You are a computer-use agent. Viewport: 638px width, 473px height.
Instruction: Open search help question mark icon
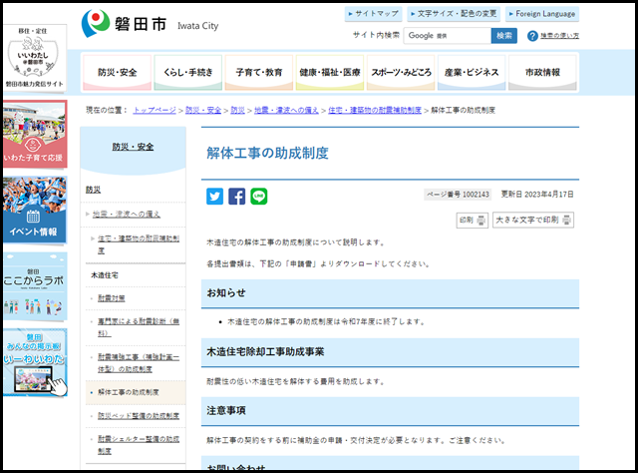tap(532, 36)
